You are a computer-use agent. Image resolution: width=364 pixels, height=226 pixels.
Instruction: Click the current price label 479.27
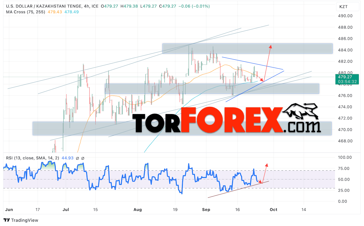[x=345, y=77]
